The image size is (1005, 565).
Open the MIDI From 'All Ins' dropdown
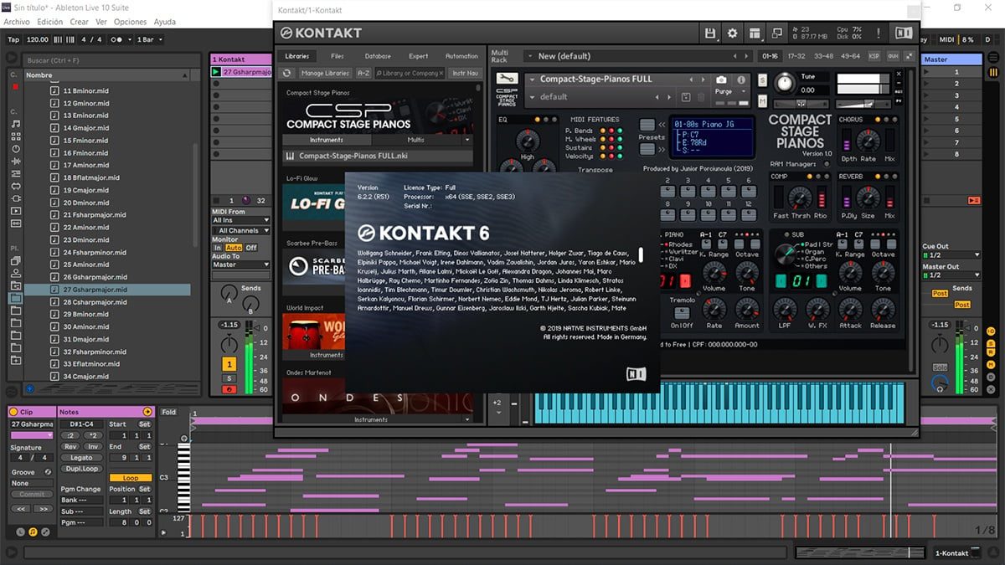241,220
